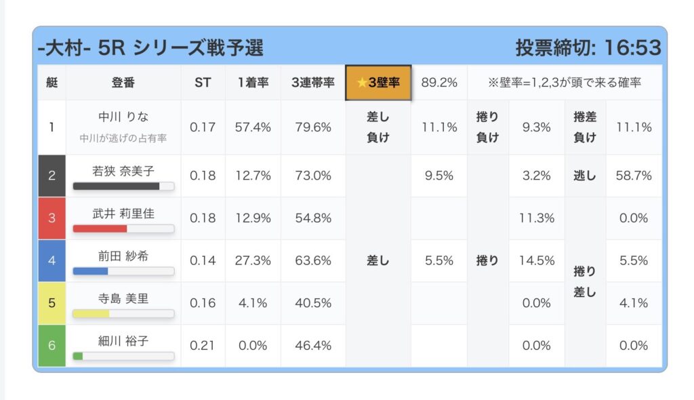Click the yellow boat number 5 badge

click(52, 303)
